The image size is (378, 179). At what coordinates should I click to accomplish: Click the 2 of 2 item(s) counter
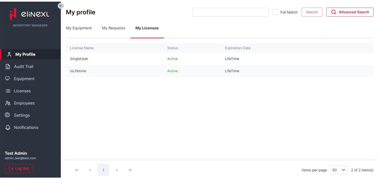point(362,170)
